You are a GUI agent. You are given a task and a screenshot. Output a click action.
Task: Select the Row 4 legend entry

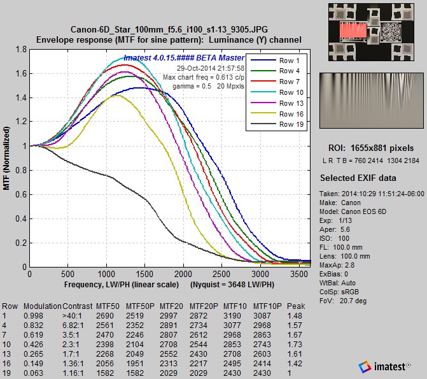pos(276,71)
